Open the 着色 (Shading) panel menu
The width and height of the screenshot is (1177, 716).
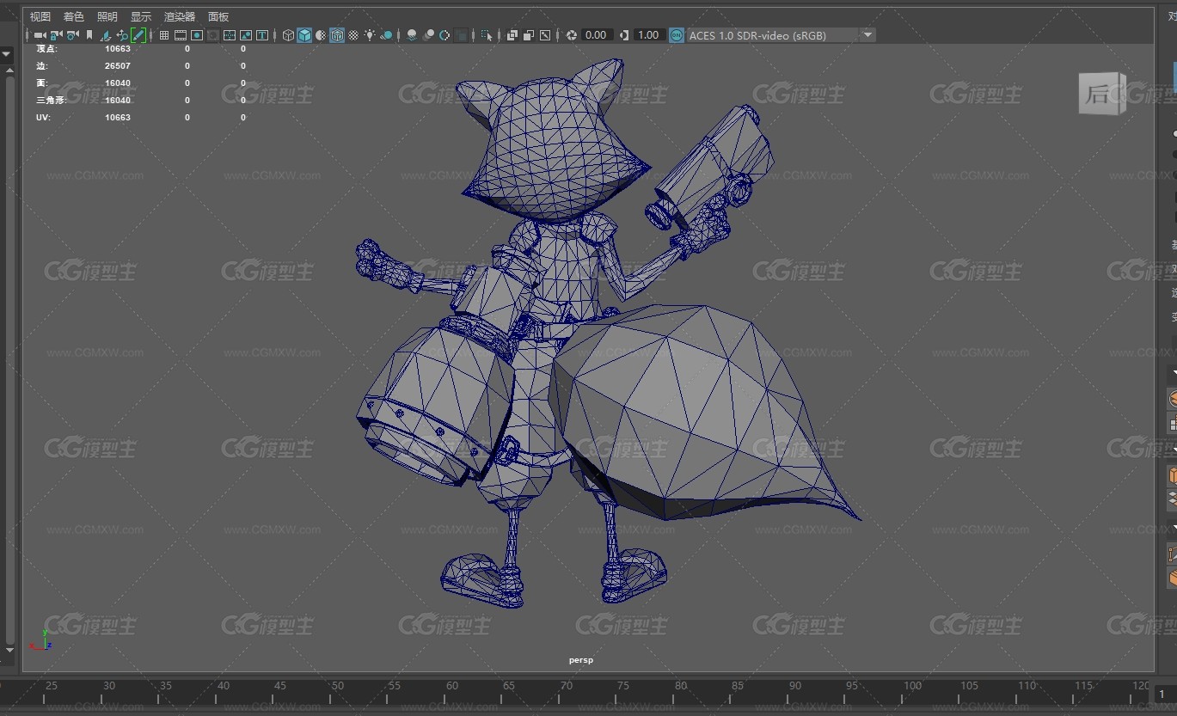pyautogui.click(x=74, y=16)
